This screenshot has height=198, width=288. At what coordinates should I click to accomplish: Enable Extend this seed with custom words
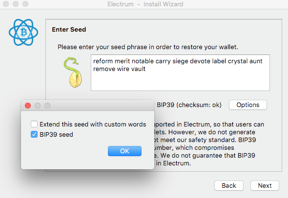pyautogui.click(x=34, y=124)
